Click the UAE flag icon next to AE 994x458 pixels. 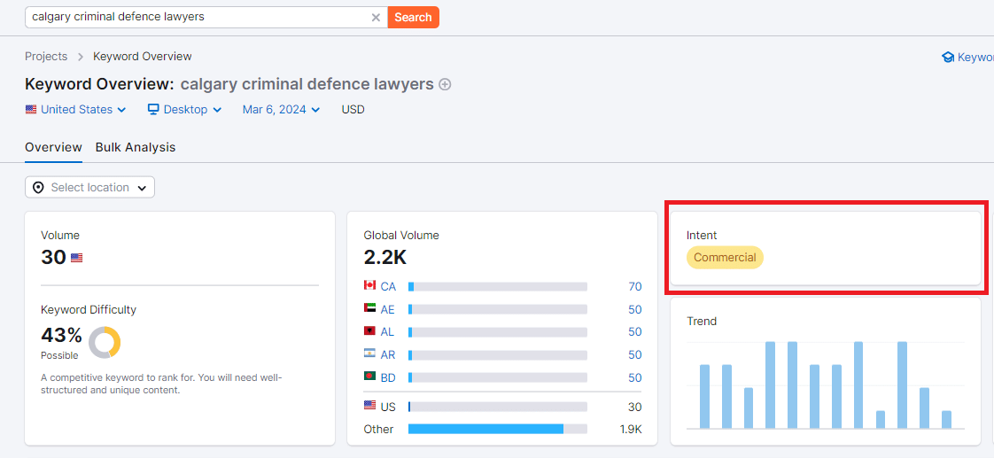(369, 308)
